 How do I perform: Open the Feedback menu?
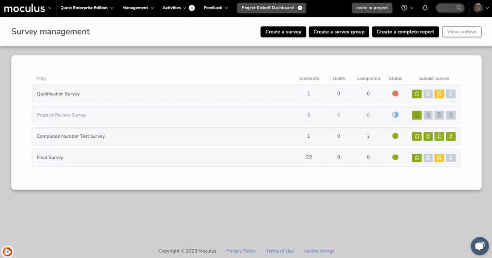[216, 8]
